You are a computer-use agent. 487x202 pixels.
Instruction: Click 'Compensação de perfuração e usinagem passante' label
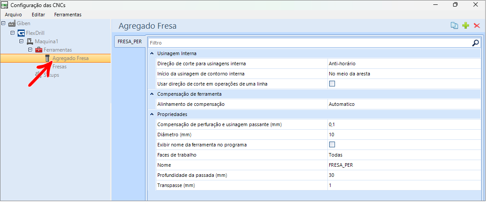point(219,124)
